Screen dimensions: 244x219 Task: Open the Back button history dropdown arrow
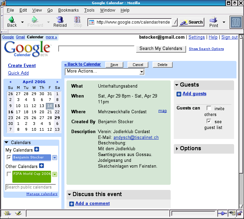[x=22, y=22]
